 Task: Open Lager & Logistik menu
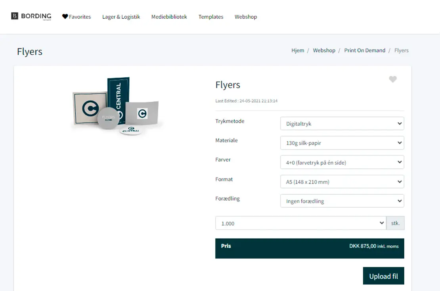coord(121,17)
